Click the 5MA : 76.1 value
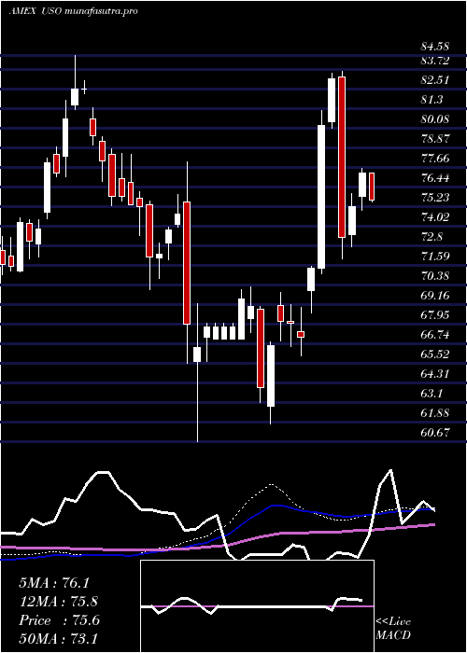 coord(54,583)
